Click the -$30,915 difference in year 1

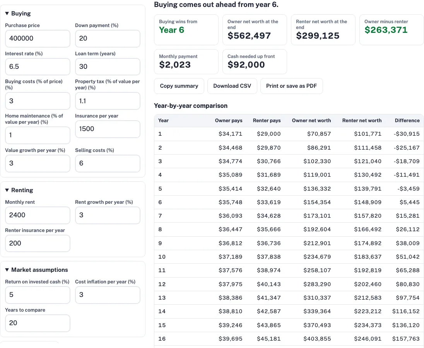pos(407,134)
